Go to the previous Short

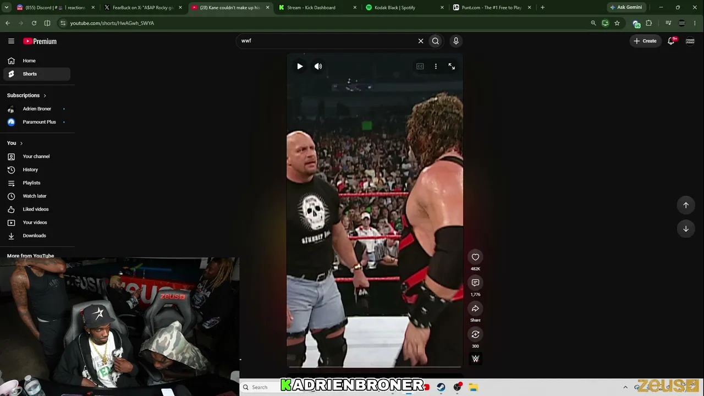tap(686, 205)
